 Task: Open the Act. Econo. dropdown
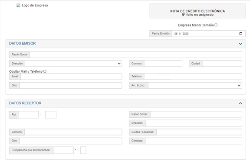point(195,86)
